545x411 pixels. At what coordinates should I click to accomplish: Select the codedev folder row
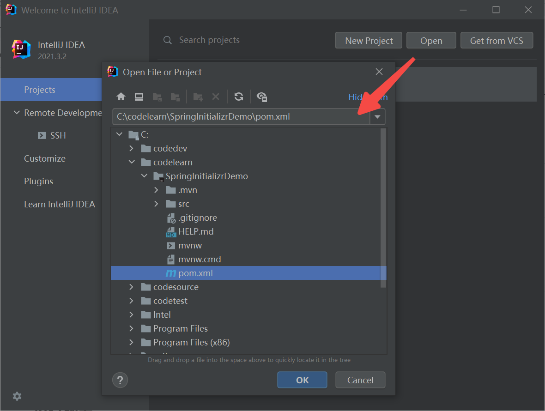pos(248,148)
